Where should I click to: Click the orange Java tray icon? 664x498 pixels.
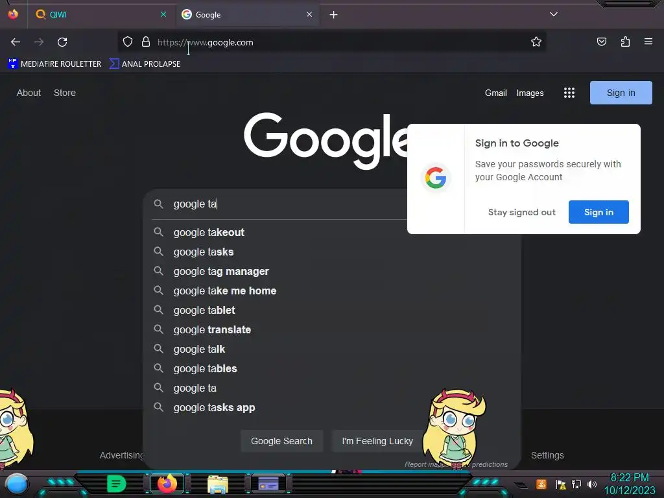click(x=541, y=484)
